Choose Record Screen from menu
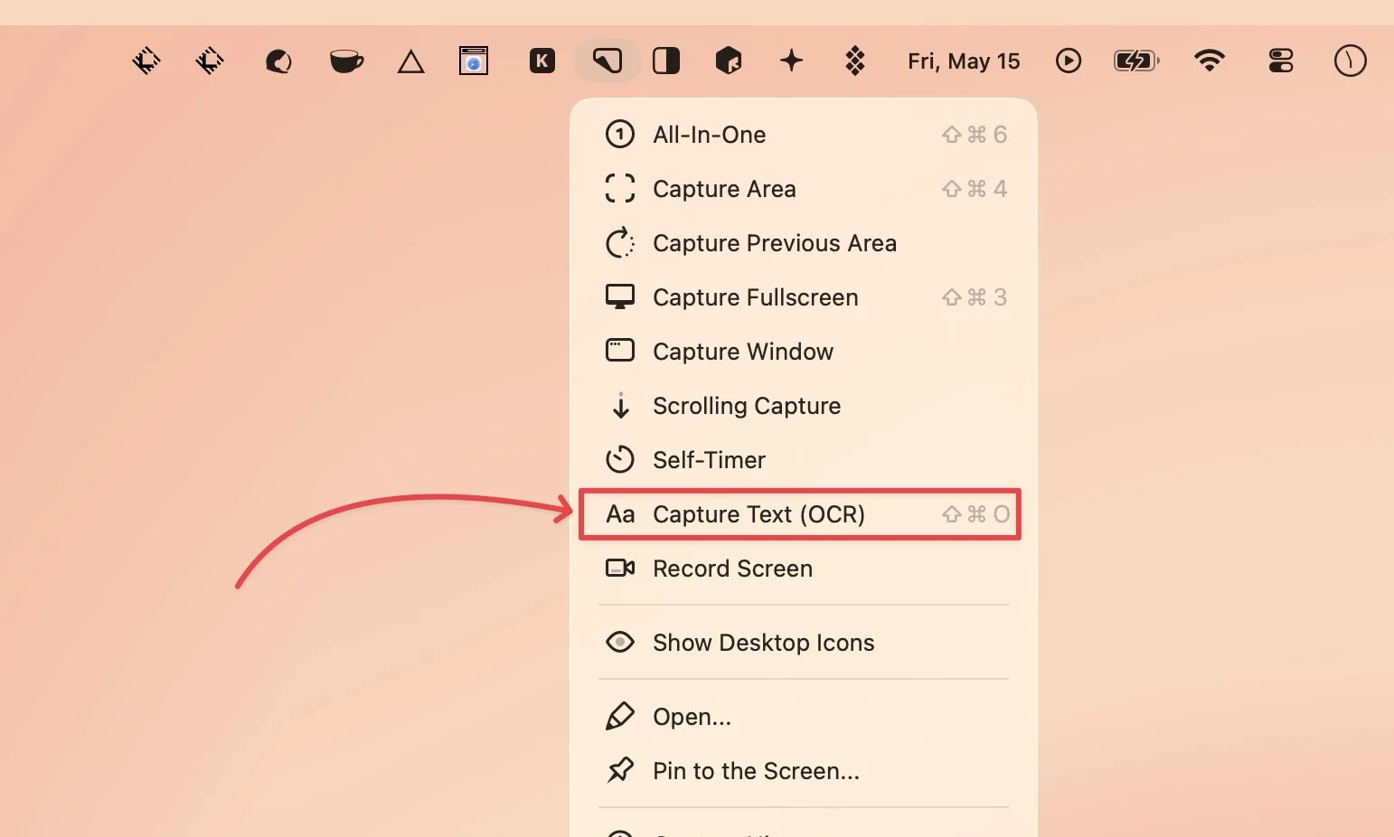Image resolution: width=1394 pixels, height=837 pixels. 804,569
